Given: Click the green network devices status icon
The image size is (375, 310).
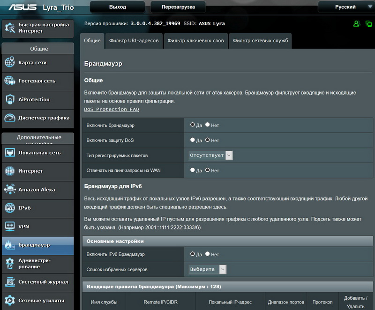Looking at the screenshot, I should coord(368,24).
